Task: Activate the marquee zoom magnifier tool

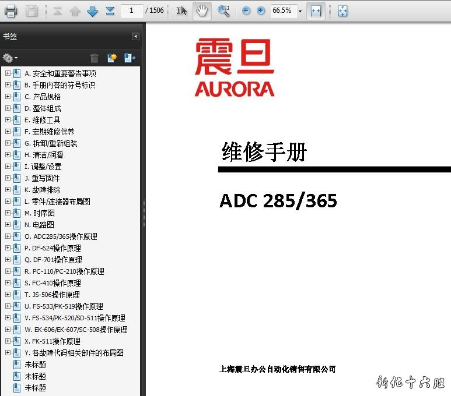Action: [x=223, y=11]
